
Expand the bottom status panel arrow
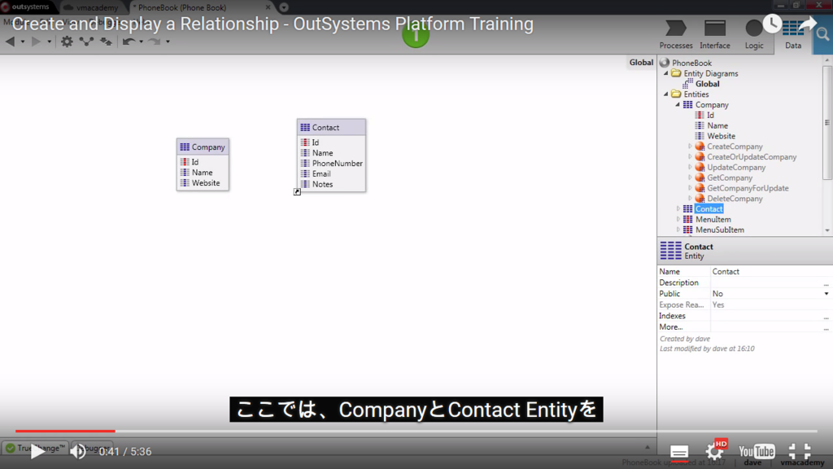(x=647, y=447)
